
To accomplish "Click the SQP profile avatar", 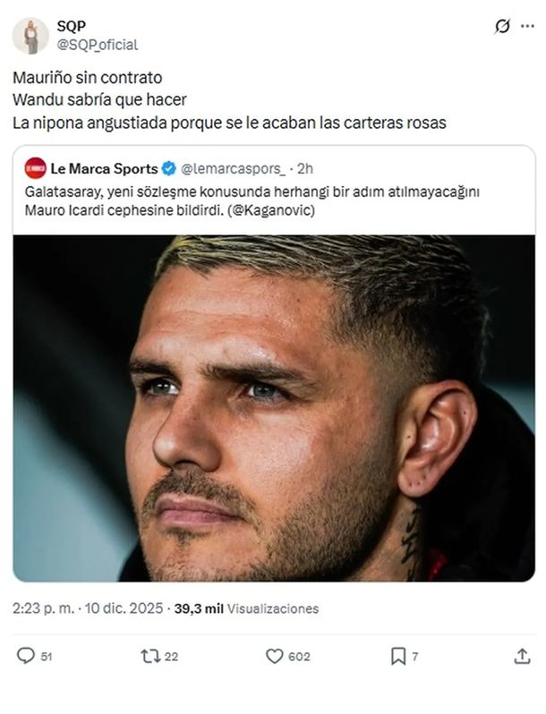I will click(x=31, y=36).
